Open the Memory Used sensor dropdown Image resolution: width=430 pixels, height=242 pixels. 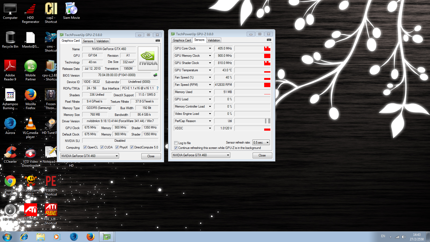[x=210, y=92]
